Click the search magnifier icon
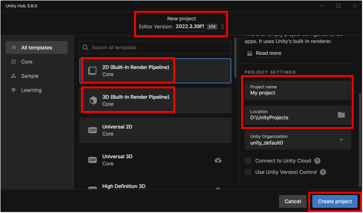Viewport: 363px width, 213px height. pyautogui.click(x=85, y=47)
